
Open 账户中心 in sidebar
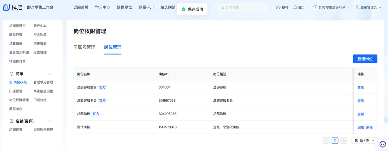[x=40, y=26]
